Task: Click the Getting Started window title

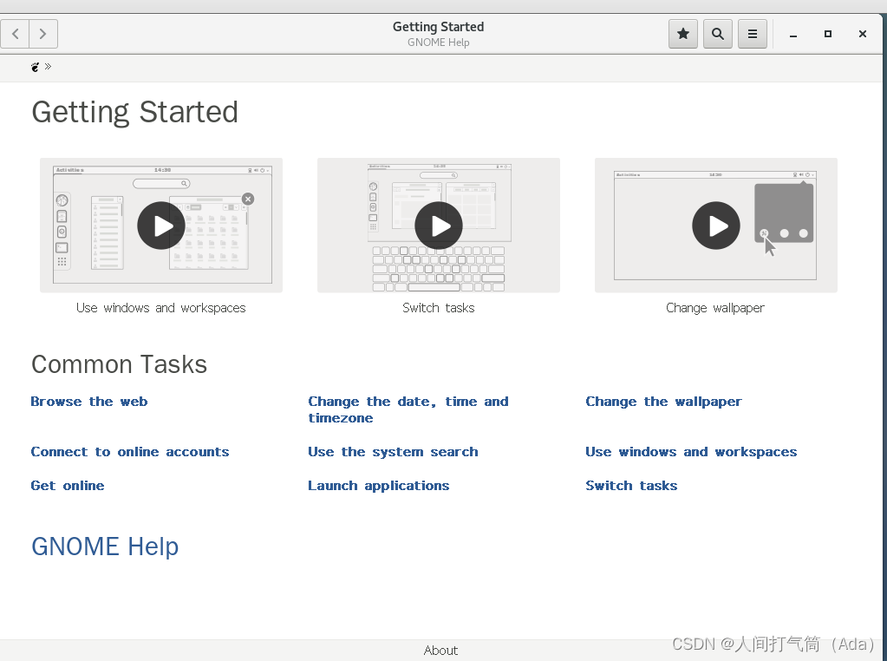Action: click(439, 27)
